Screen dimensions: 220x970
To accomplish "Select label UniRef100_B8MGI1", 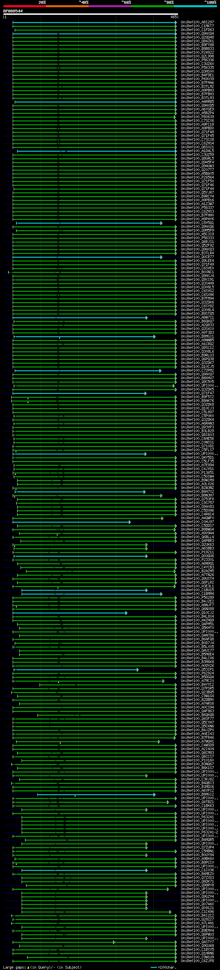I will click(x=197, y=336).
